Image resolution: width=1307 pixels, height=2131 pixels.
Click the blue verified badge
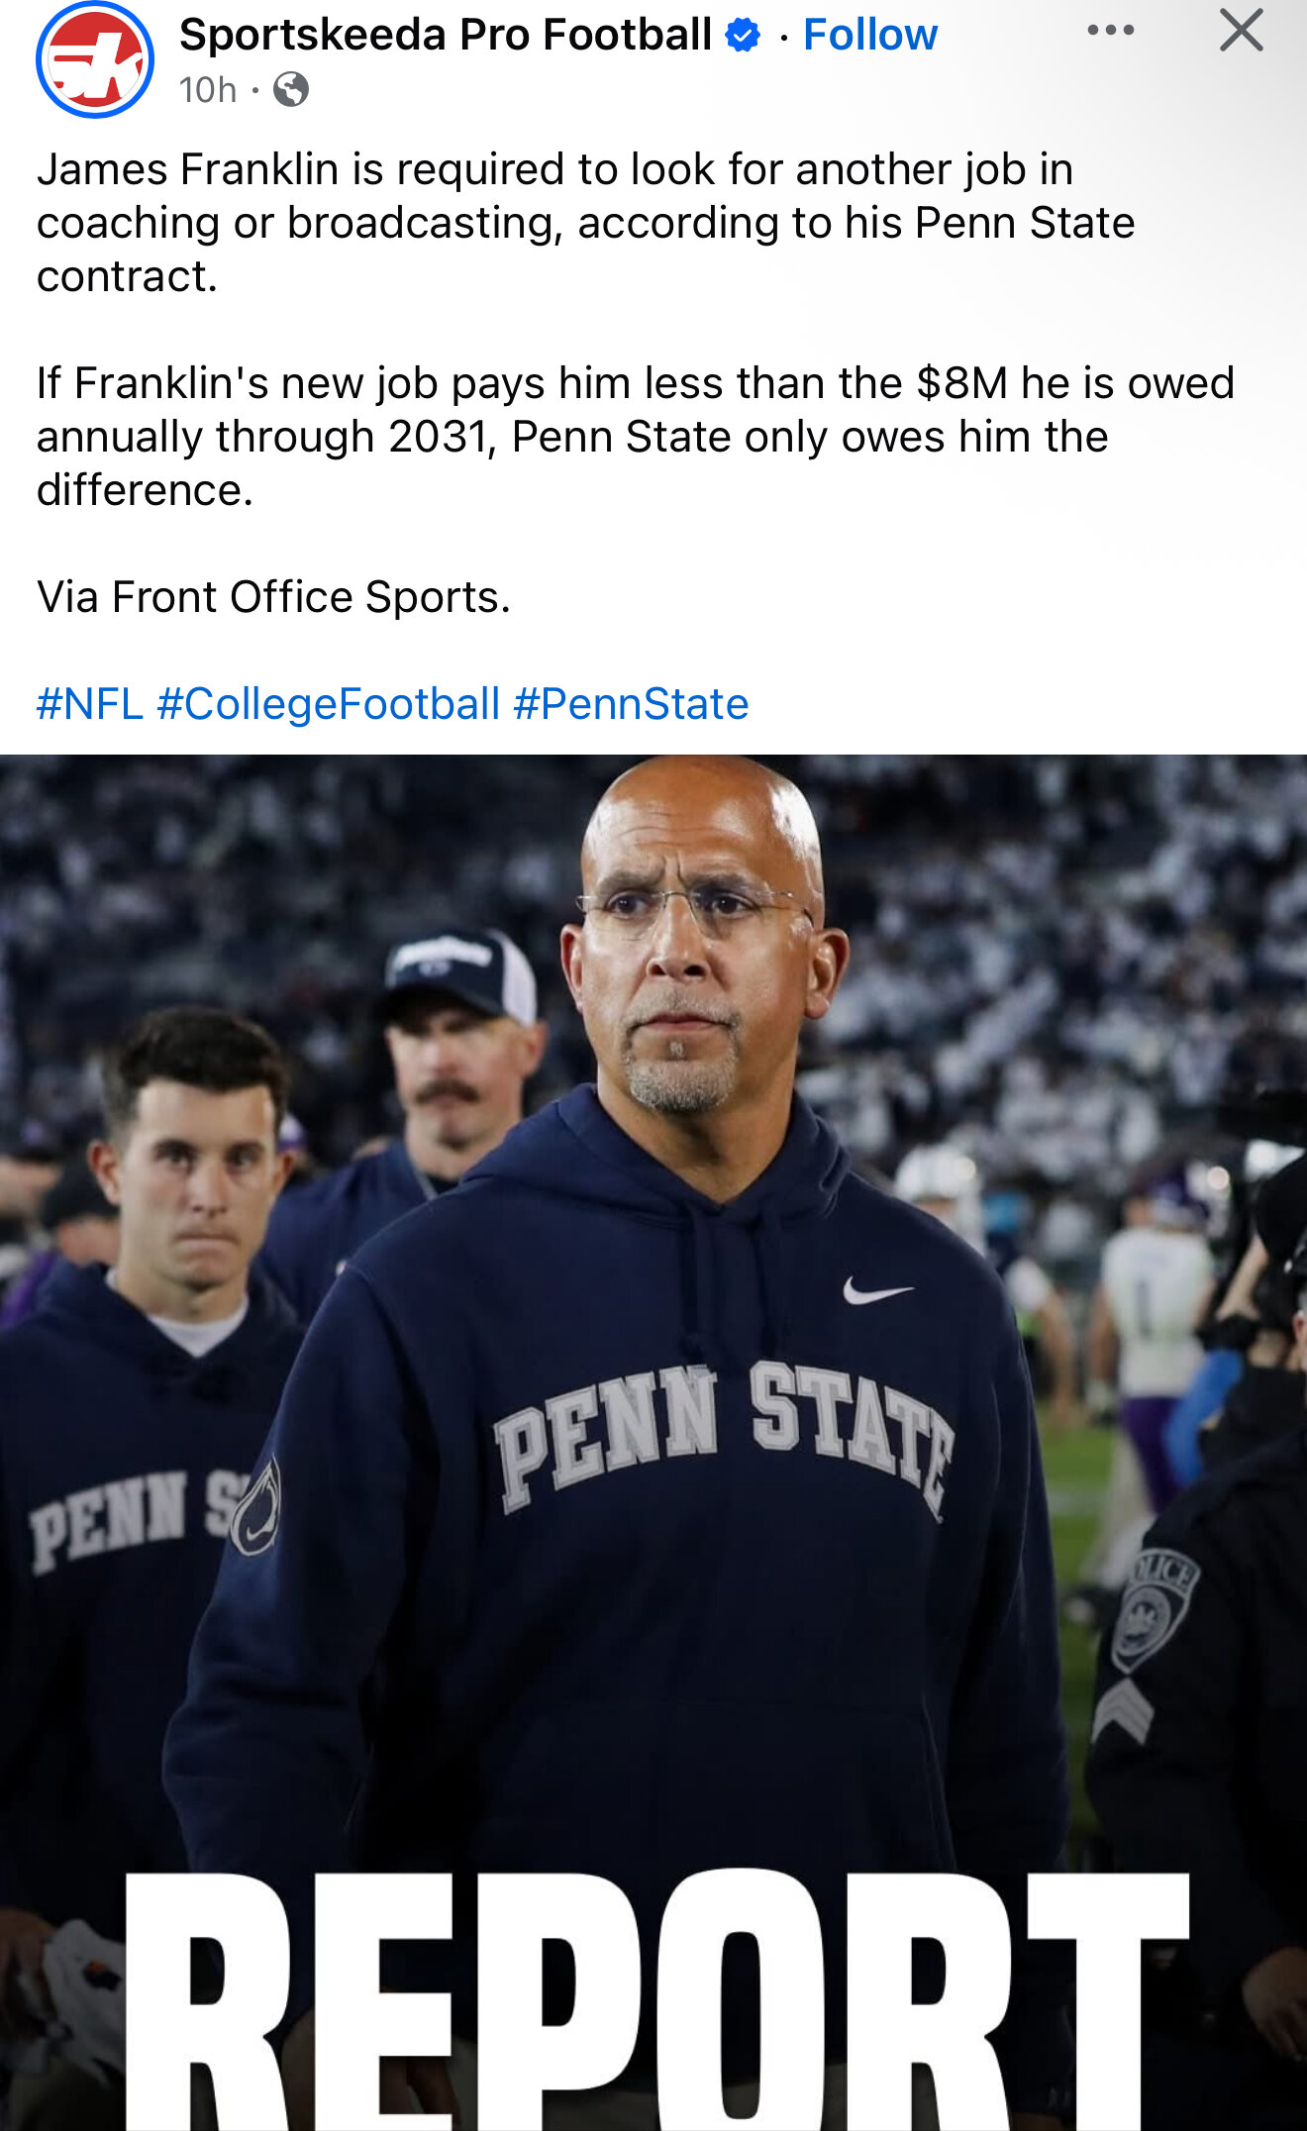(743, 36)
